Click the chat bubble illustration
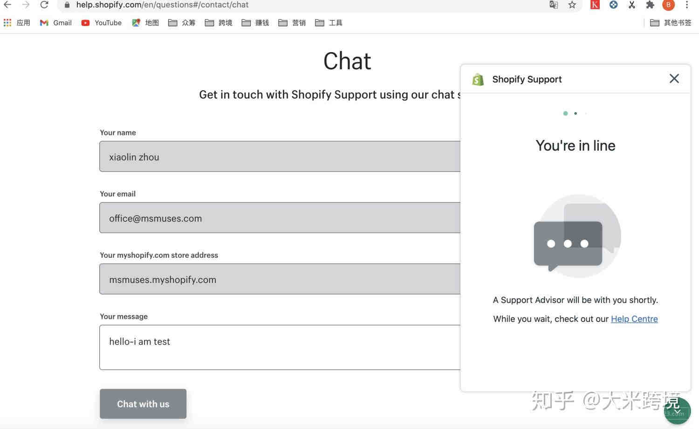This screenshot has width=699, height=429. (x=577, y=236)
